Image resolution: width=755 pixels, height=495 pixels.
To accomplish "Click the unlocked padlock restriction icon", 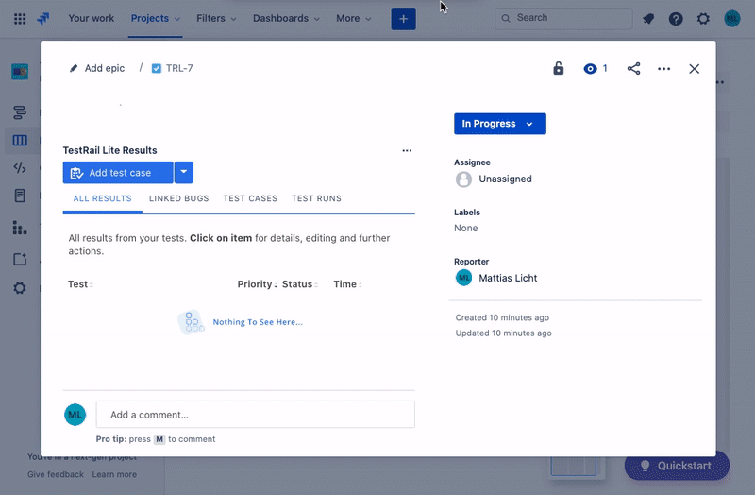I will click(x=558, y=68).
